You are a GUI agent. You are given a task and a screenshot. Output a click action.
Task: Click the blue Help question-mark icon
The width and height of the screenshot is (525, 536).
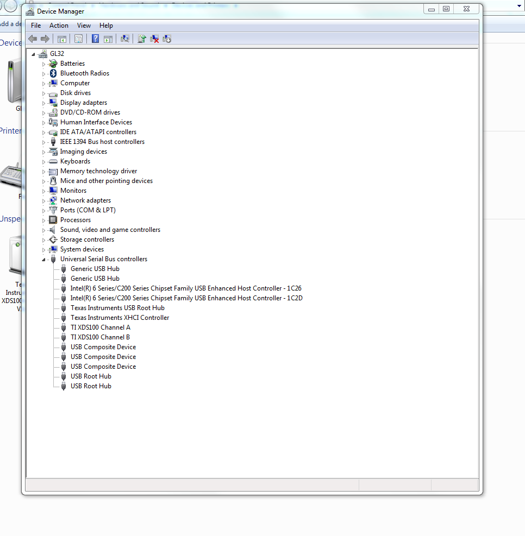click(x=96, y=39)
